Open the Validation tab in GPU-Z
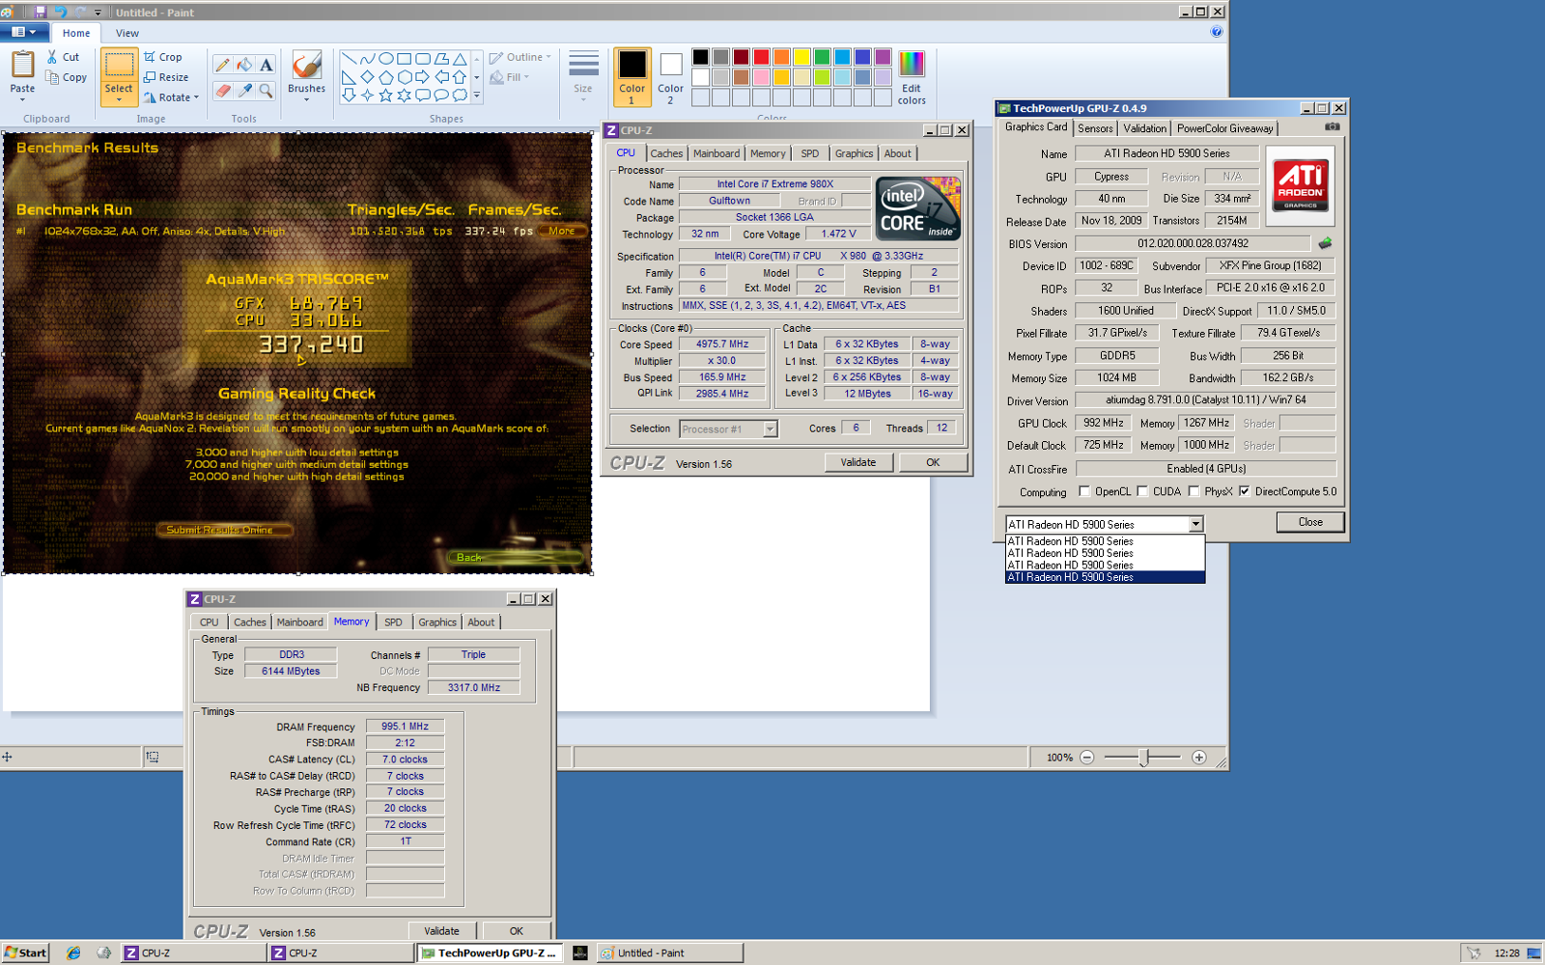 [x=1145, y=128]
